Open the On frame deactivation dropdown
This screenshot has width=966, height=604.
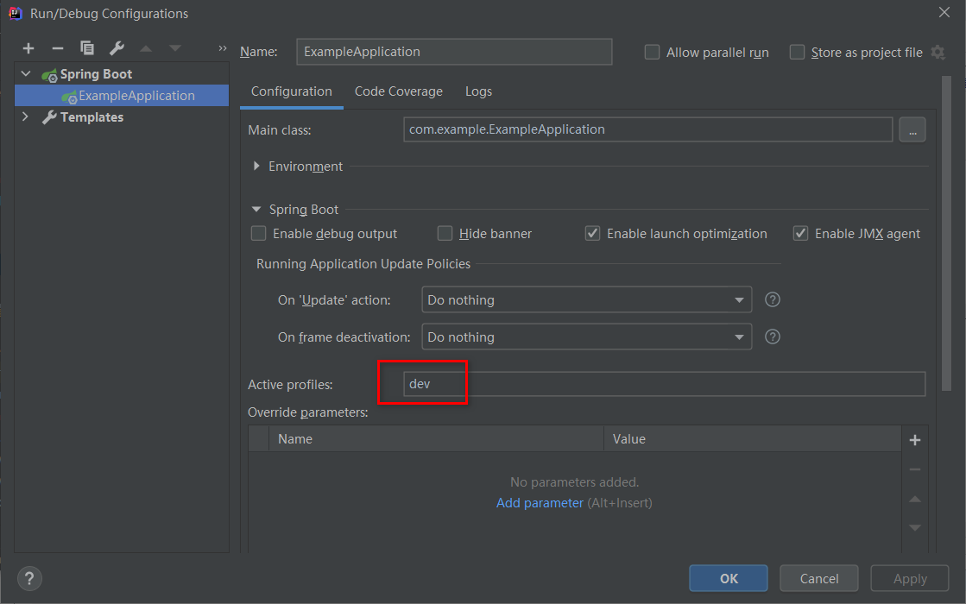click(x=586, y=337)
